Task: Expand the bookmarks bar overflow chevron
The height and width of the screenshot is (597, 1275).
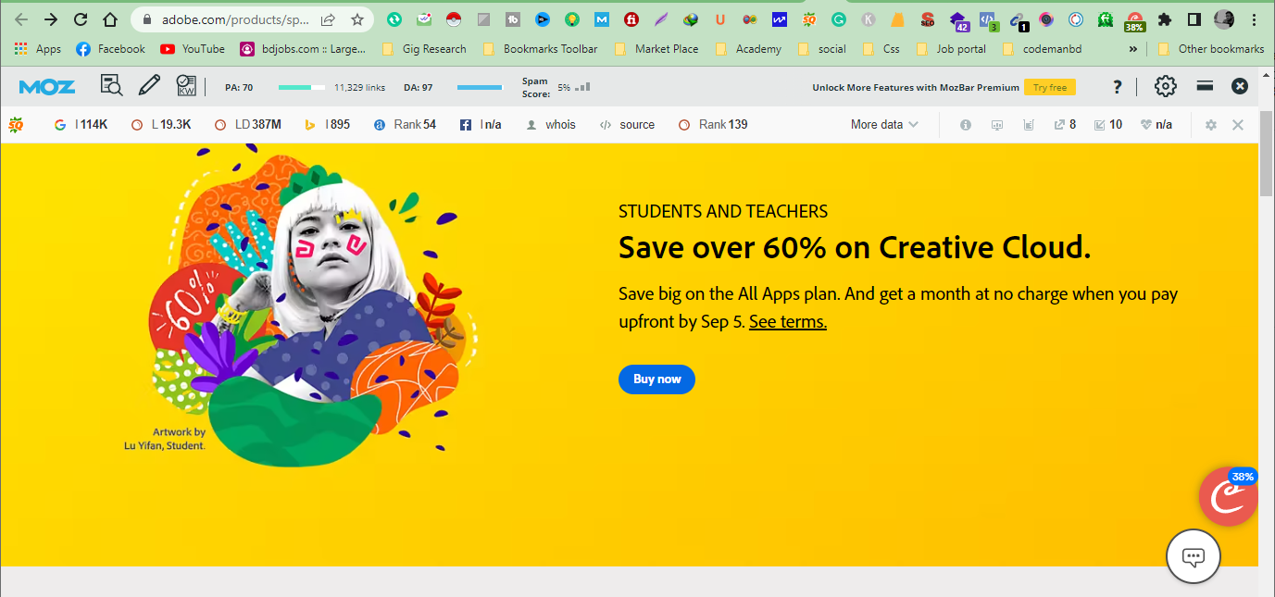Action: [1132, 48]
